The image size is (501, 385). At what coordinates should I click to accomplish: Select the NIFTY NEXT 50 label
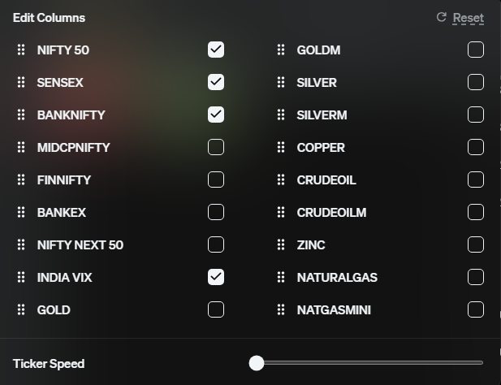coord(80,245)
